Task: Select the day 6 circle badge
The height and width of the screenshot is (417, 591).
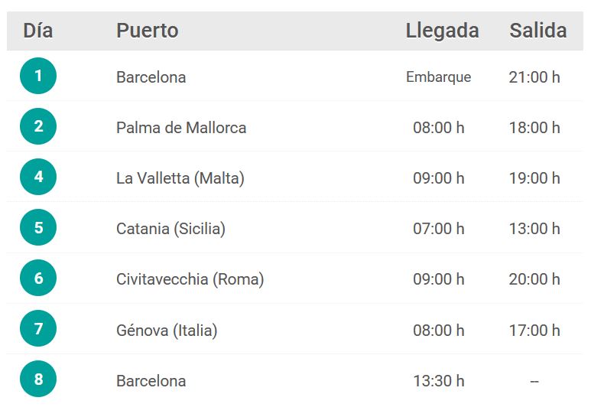Action: click(x=38, y=278)
